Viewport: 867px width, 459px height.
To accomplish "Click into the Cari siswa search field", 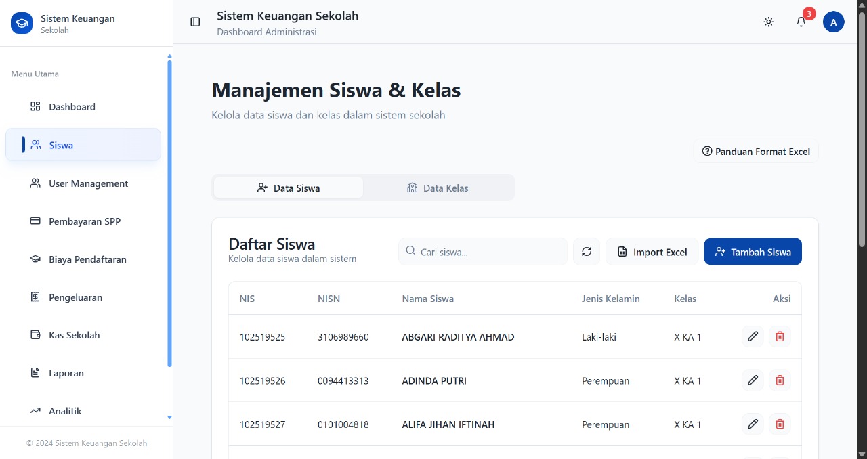I will point(483,252).
